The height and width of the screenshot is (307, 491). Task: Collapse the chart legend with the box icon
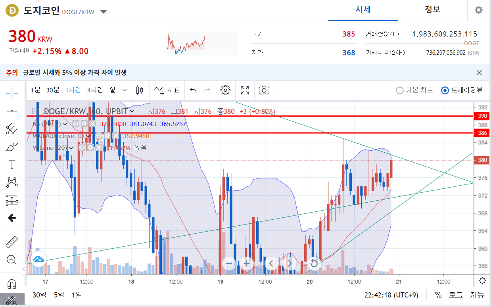[x=35, y=112]
